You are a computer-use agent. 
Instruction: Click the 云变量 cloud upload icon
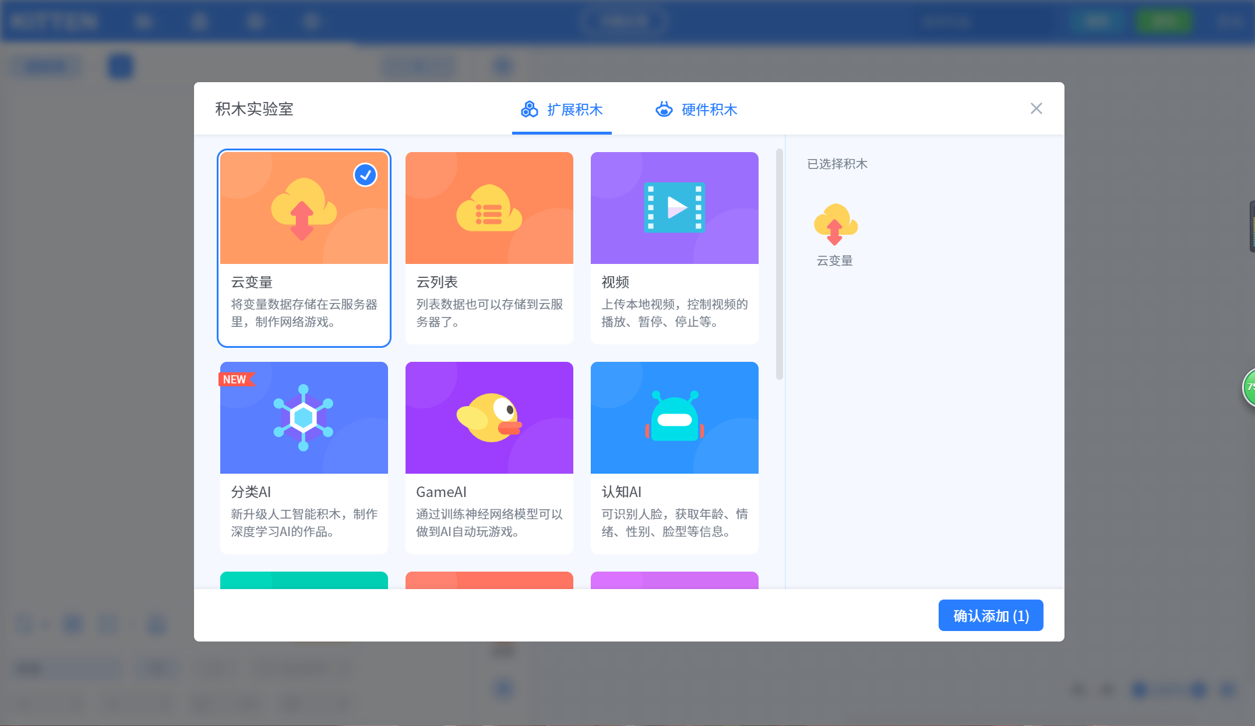pos(304,209)
